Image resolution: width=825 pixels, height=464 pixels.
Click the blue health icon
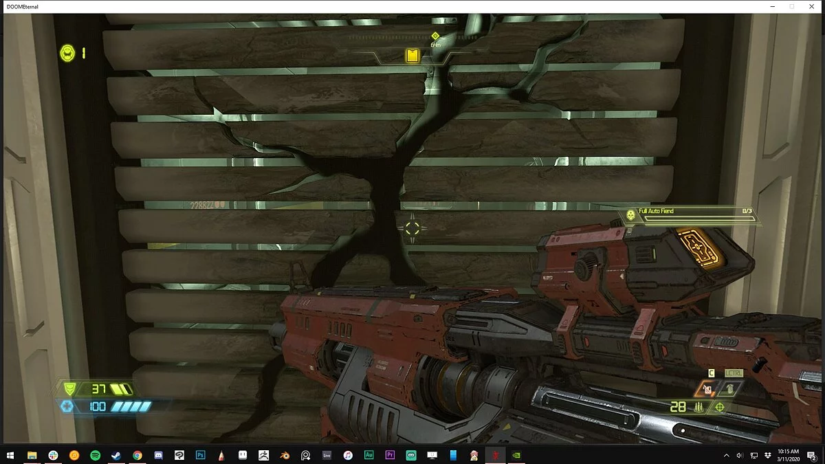67,406
